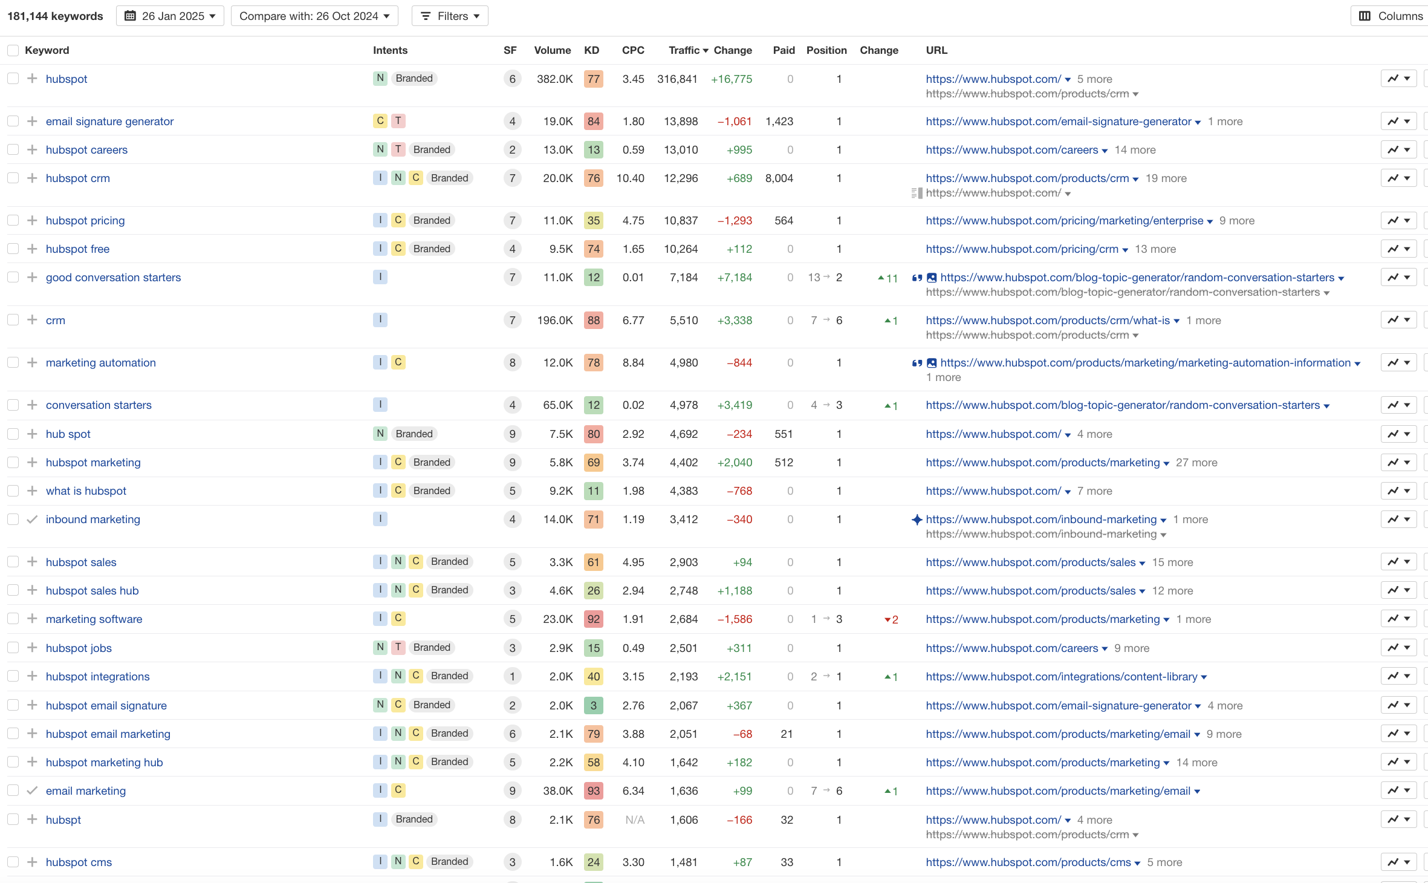Sort by the Volume column header
1428x883 pixels.
click(553, 50)
